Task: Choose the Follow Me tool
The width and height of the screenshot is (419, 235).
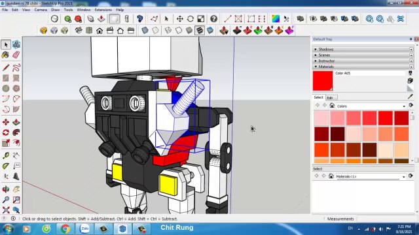Action: 16,133
